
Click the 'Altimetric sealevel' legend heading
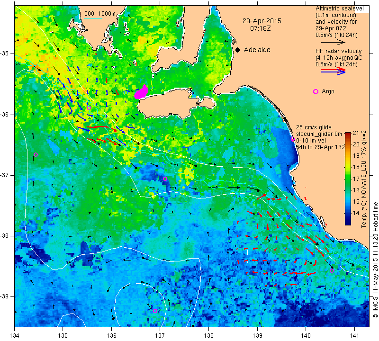[x=339, y=9]
